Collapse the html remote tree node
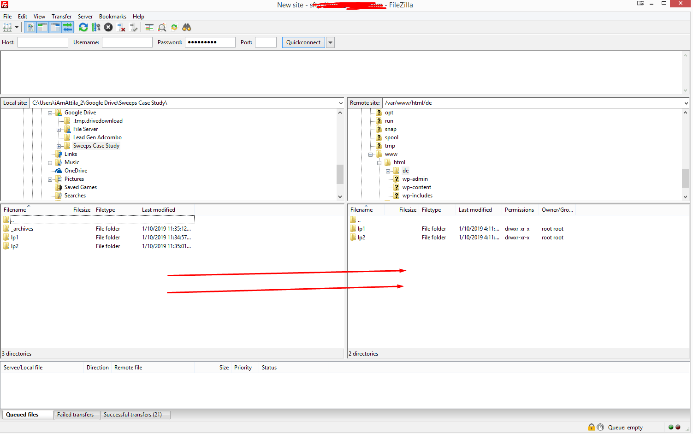The image size is (693, 434). 379,163
